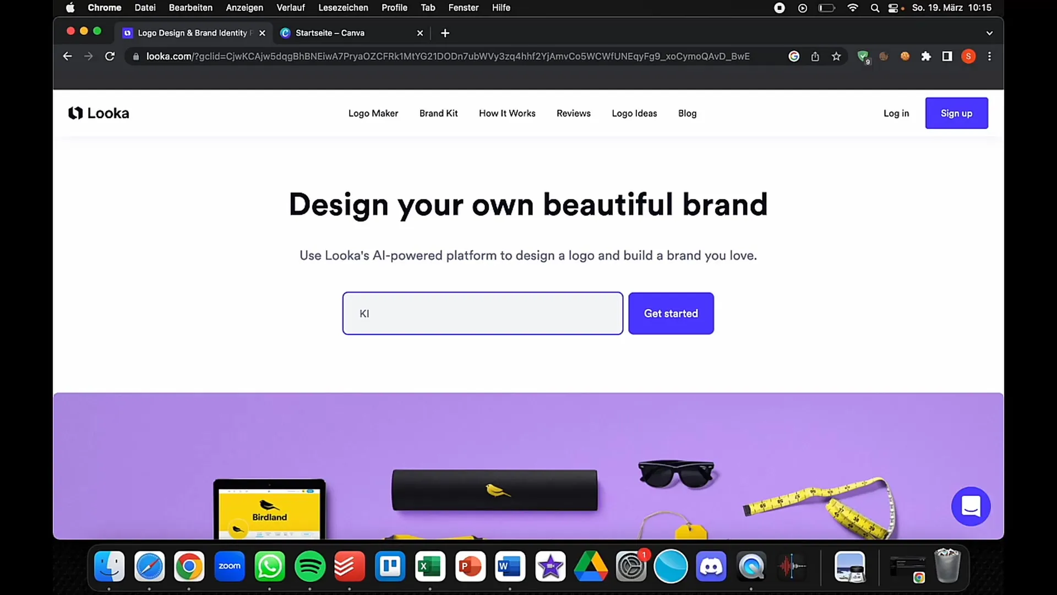Open the Fenster menu
This screenshot has width=1057, height=595.
click(x=463, y=8)
